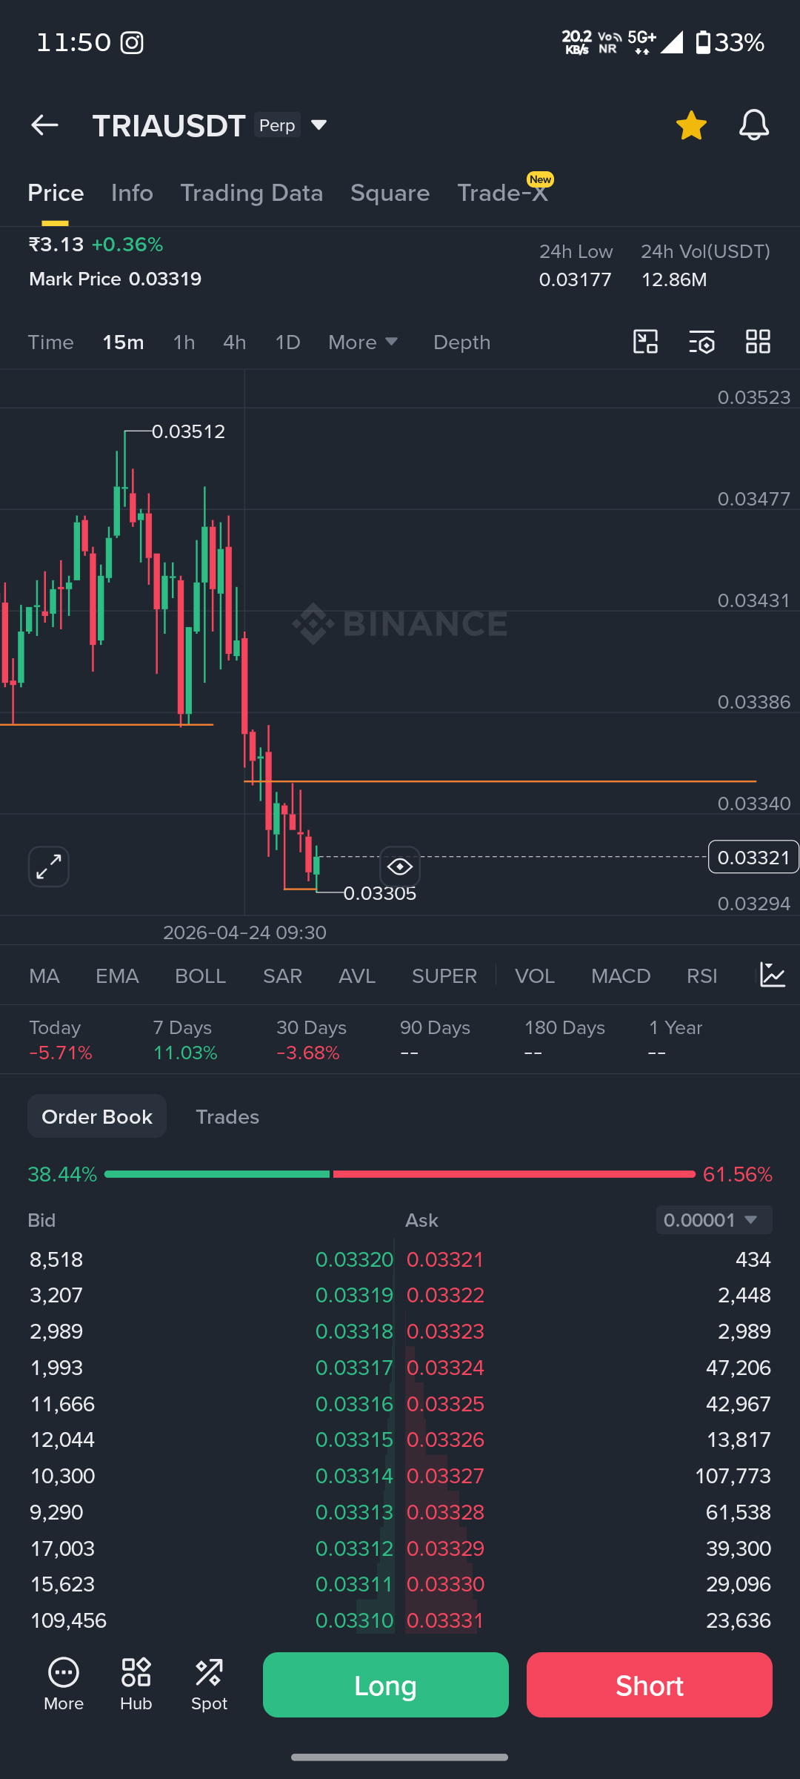Toggle the yellow favorite star
This screenshot has height=1779, width=800.
click(691, 125)
